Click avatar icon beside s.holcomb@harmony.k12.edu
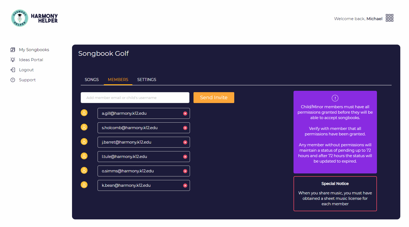The width and height of the screenshot is (409, 227). point(84,127)
